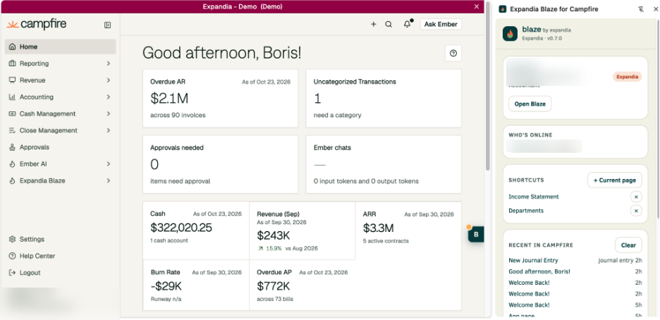Click the Revenue (Sep) $243K tile

click(302, 230)
